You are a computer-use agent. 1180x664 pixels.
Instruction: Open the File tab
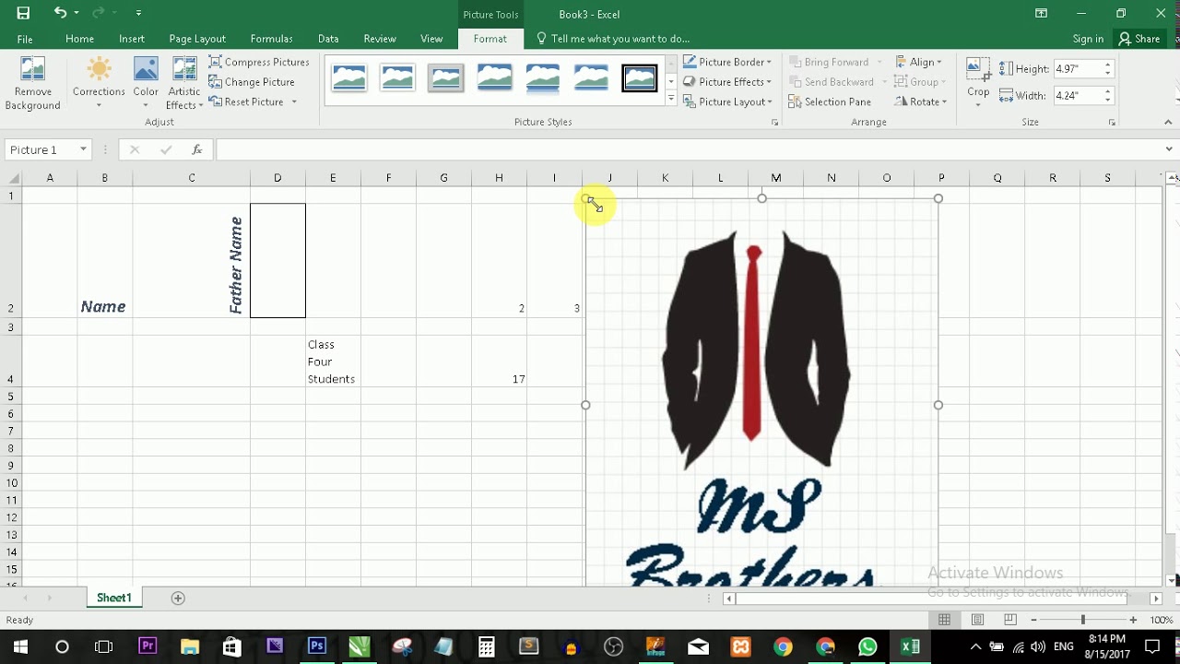[25, 39]
